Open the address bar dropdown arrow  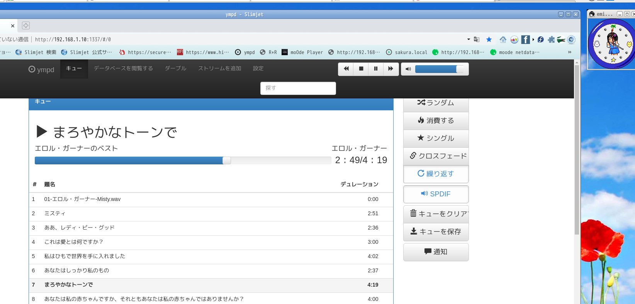[469, 39]
